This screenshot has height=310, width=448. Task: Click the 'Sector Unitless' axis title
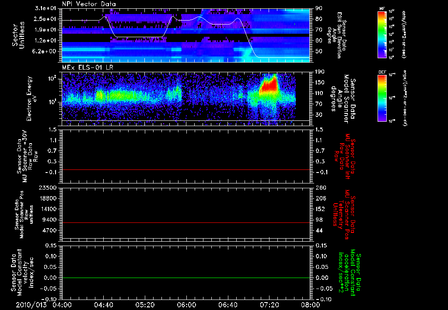[x=18, y=35]
